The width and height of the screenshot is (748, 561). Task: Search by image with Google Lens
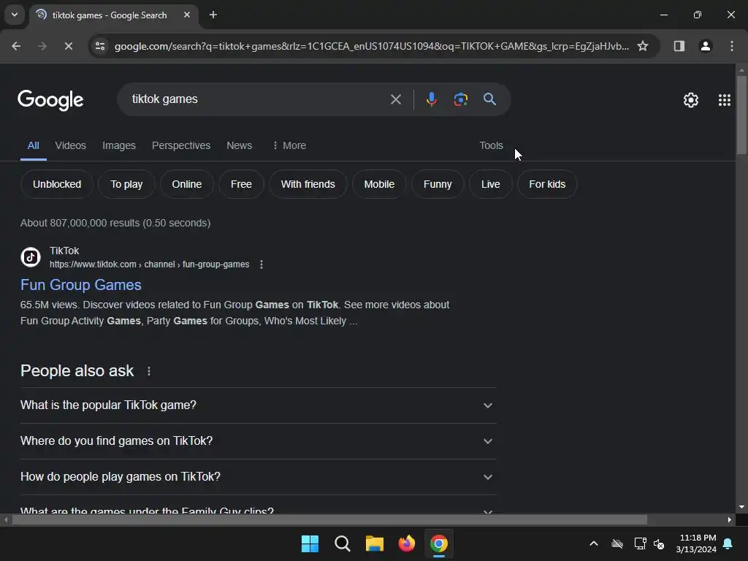tap(460, 99)
